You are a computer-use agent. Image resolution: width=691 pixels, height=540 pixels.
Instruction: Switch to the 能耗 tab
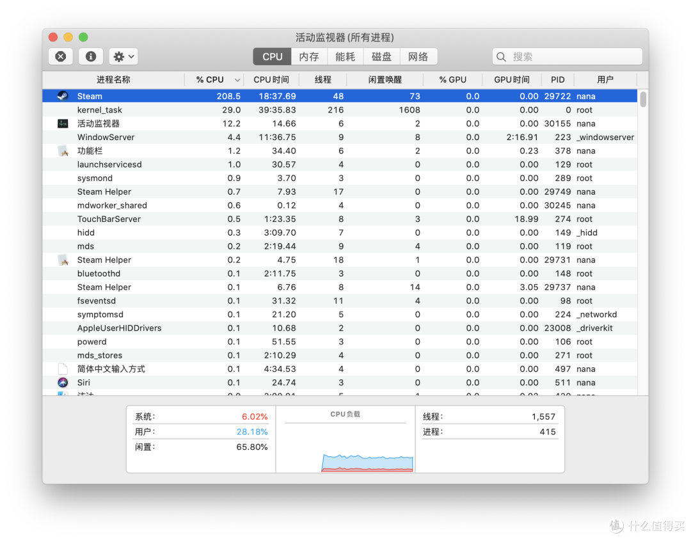(345, 56)
